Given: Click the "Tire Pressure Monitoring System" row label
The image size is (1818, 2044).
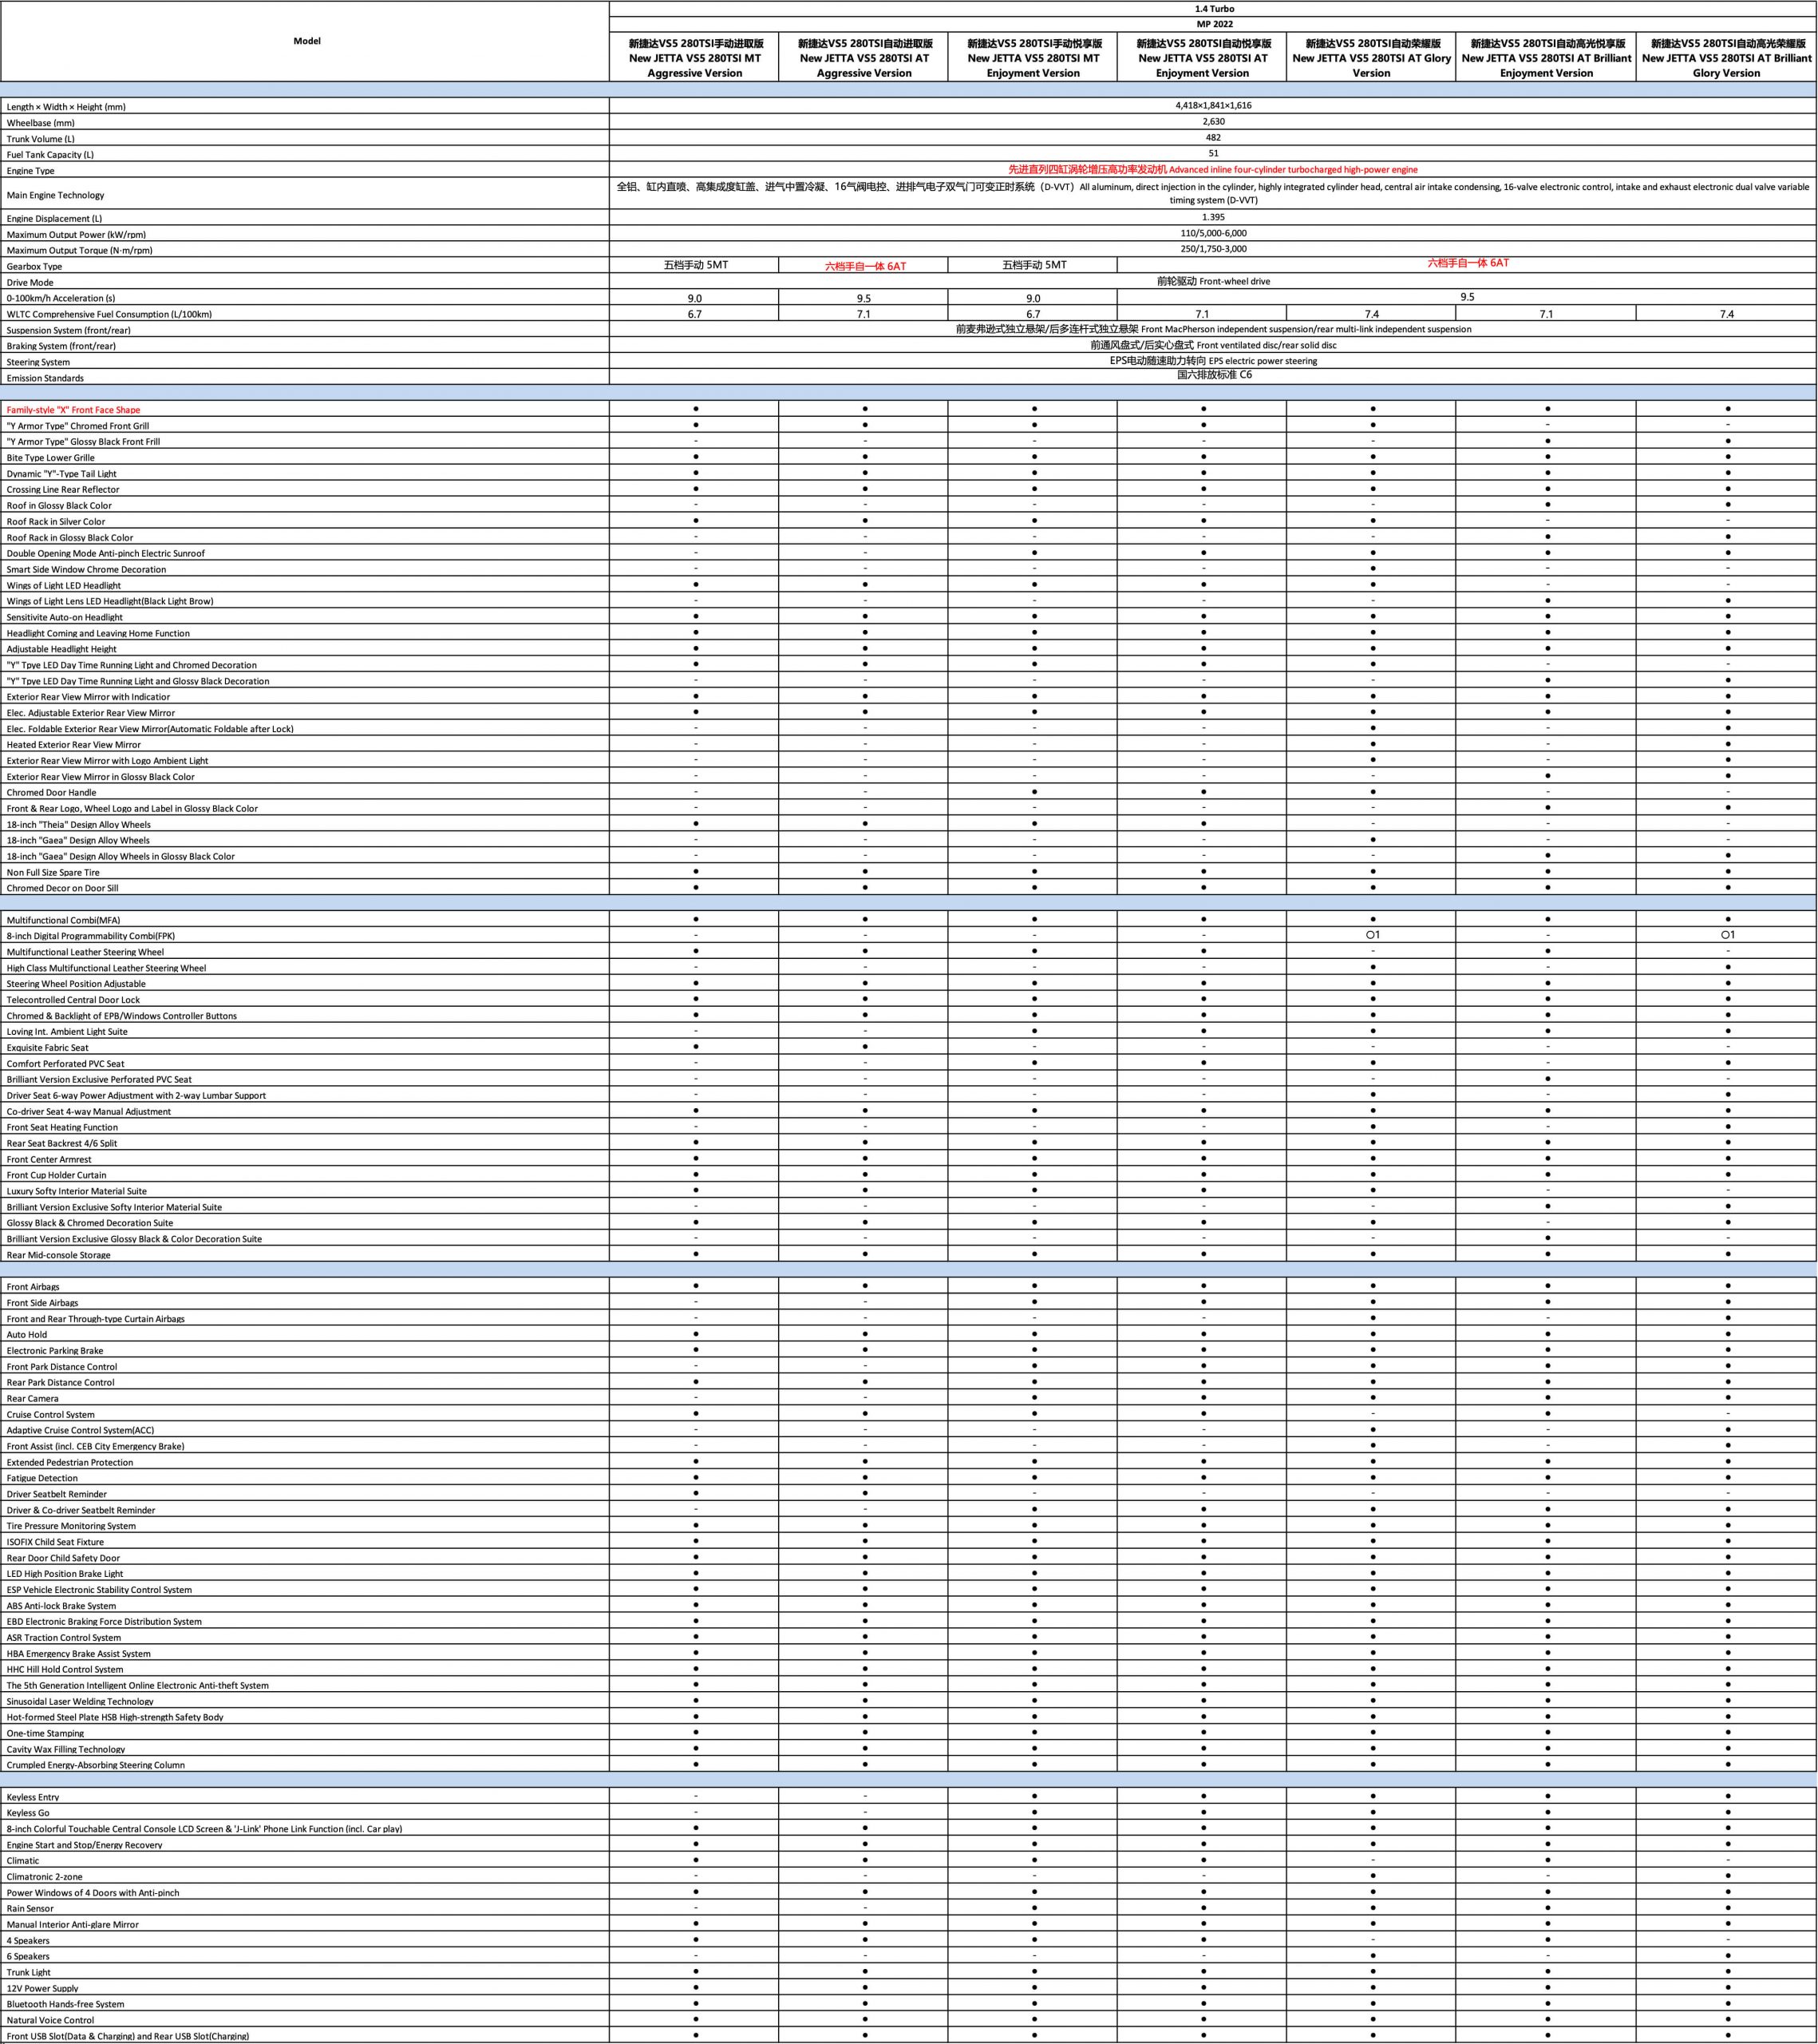Looking at the screenshot, I should 71,1526.
